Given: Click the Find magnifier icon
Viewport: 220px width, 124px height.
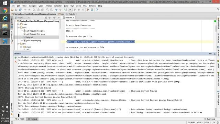Looking at the screenshot, I should pos(47,10).
